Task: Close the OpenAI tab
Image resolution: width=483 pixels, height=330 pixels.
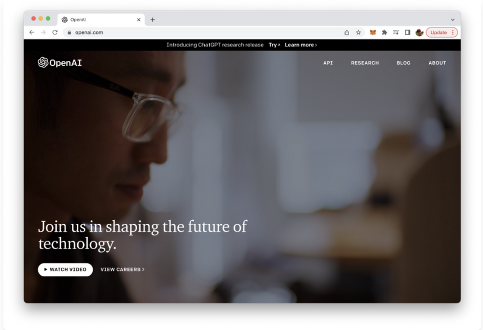Action: tap(139, 20)
